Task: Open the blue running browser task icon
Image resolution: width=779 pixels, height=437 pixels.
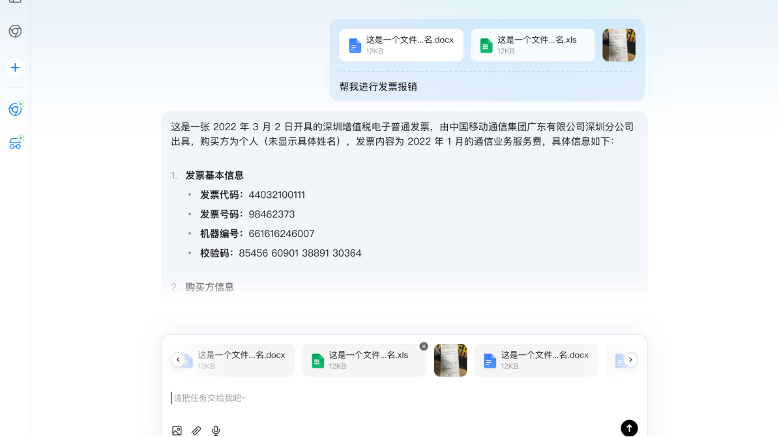Action: 15,109
